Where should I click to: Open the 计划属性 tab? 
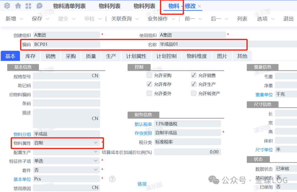(x=136, y=56)
